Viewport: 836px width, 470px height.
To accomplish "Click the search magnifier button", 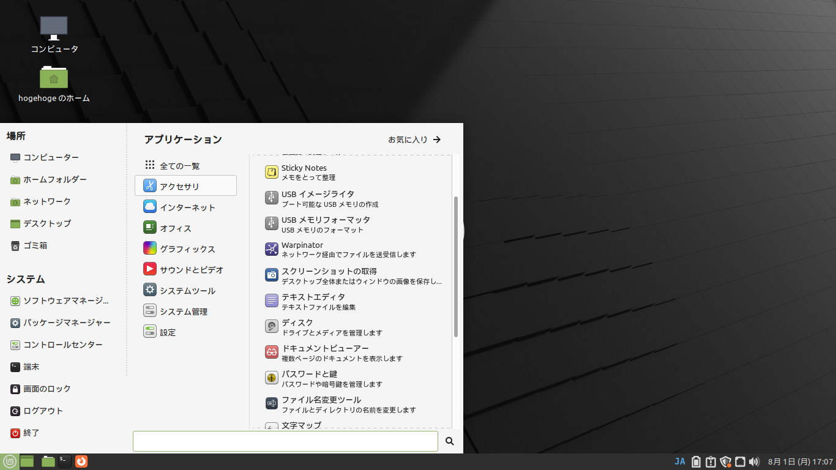I will [x=450, y=441].
